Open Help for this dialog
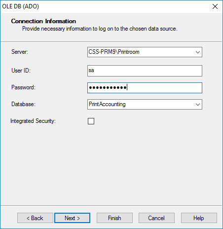Screen dimensions: 223x229 point(199,218)
